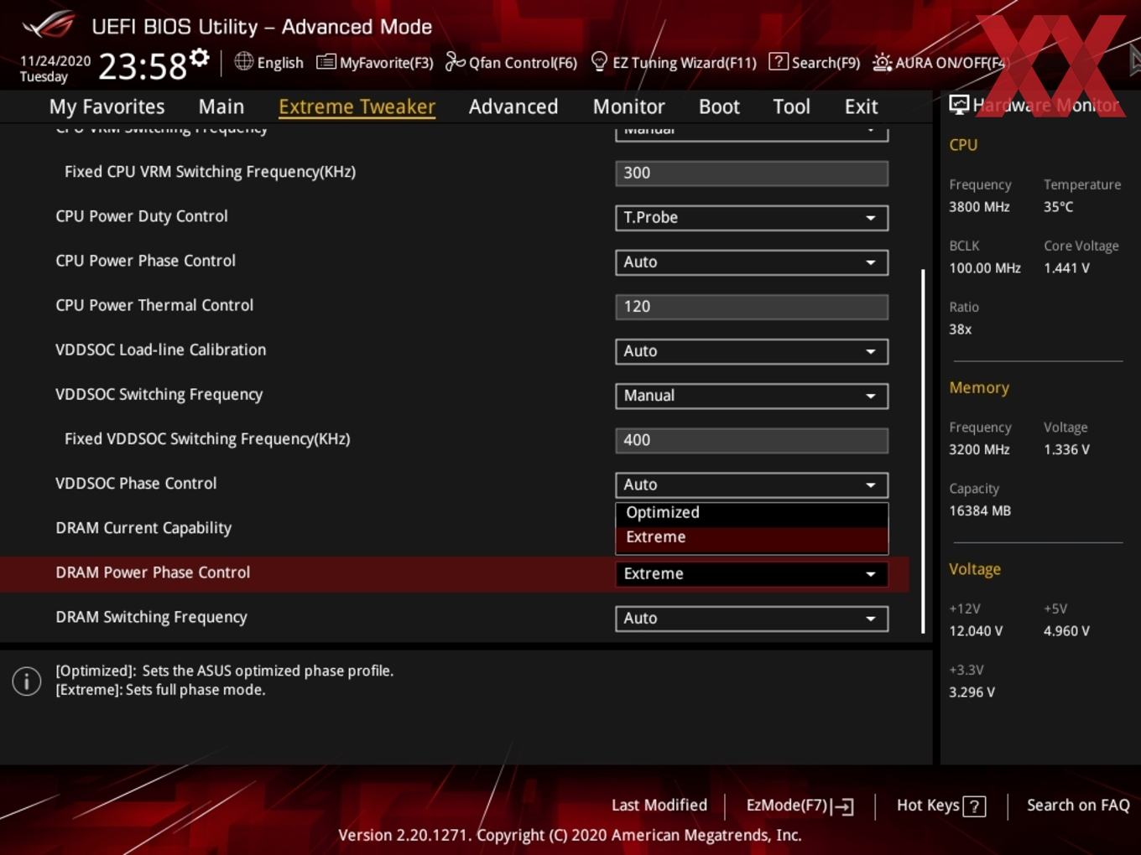Select DRAM Current Capability row
1141x855 pixels.
click(453, 528)
